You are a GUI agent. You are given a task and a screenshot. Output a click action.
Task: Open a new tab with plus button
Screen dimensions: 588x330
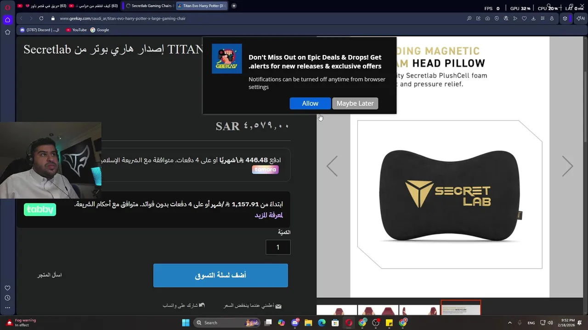click(x=234, y=6)
